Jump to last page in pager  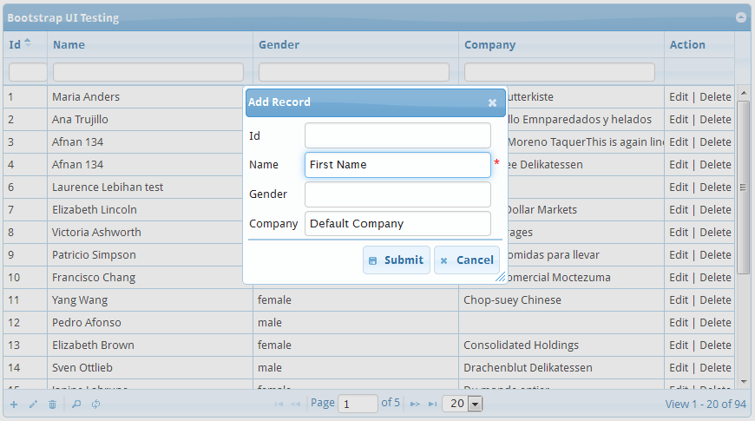point(432,405)
